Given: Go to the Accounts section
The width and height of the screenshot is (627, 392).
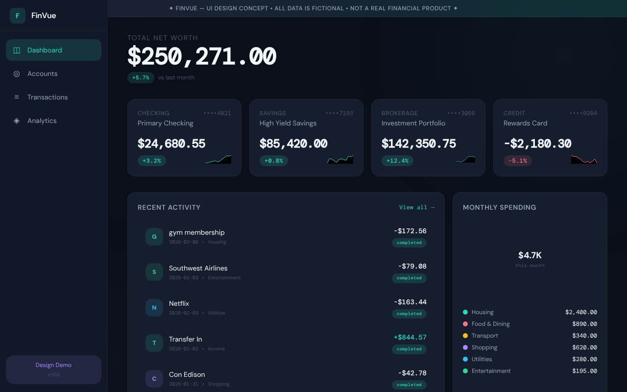Looking at the screenshot, I should 43,73.
